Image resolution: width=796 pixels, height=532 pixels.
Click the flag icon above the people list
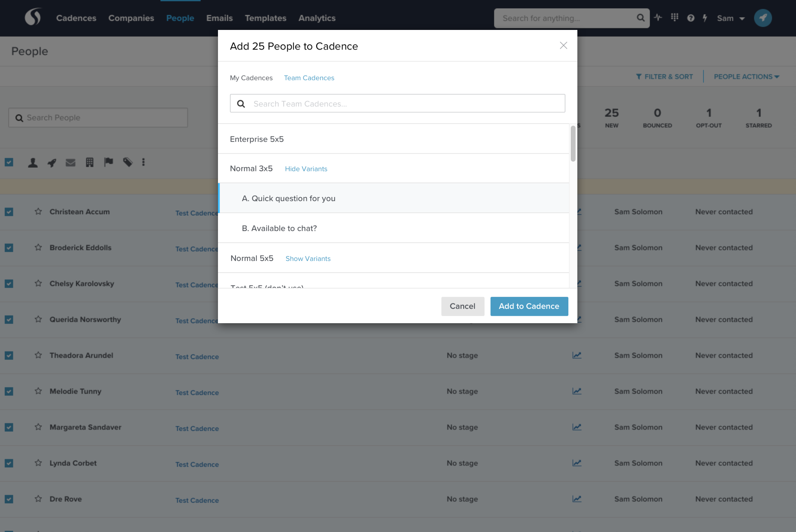point(109,162)
